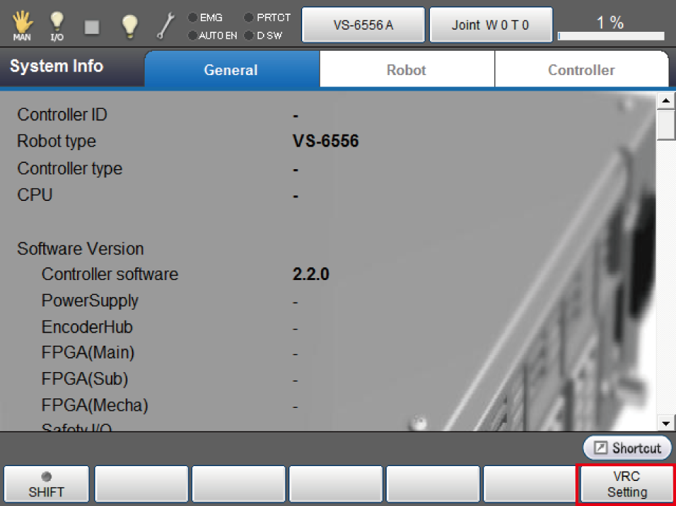Click the PRTCT status indicator
676x506 pixels.
pyautogui.click(x=267, y=18)
